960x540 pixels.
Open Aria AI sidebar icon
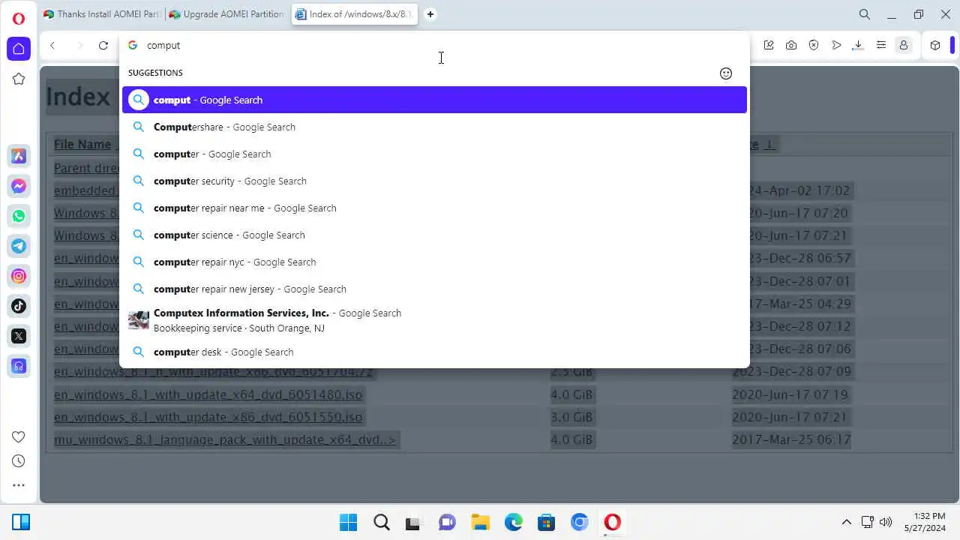pos(19,156)
